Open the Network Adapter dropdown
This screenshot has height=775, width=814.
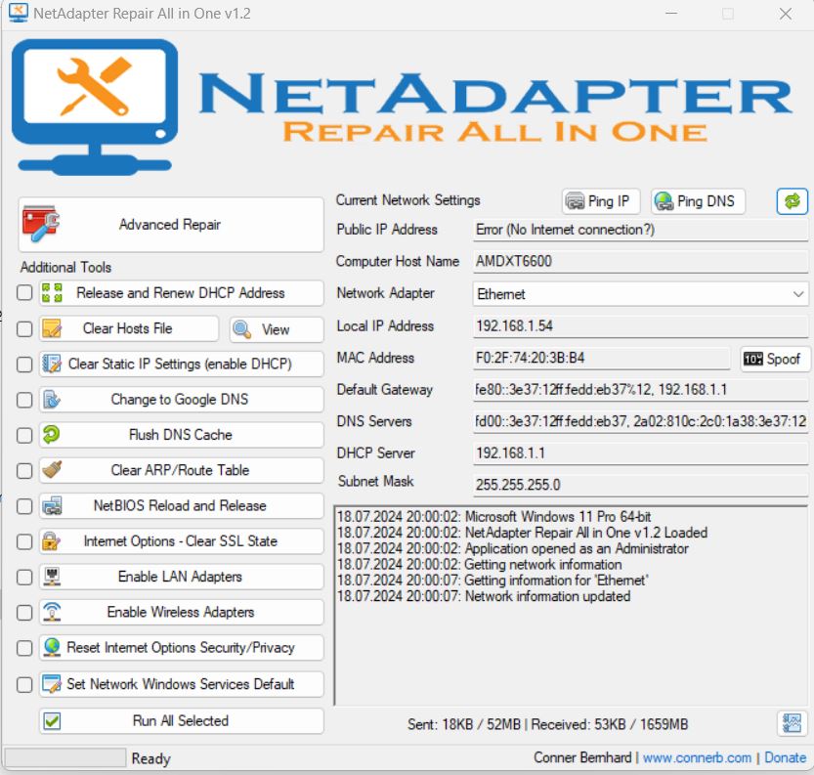tap(640, 294)
